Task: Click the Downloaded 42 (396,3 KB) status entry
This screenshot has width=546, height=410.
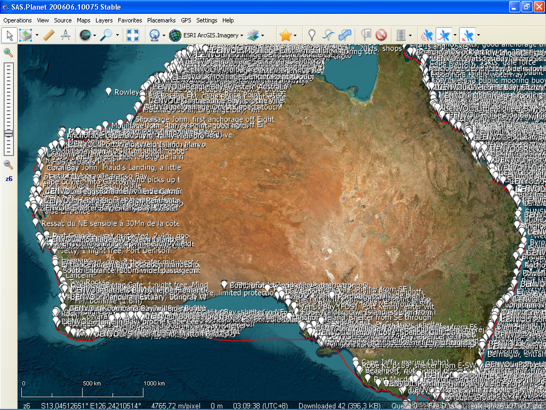Action: pos(339,406)
